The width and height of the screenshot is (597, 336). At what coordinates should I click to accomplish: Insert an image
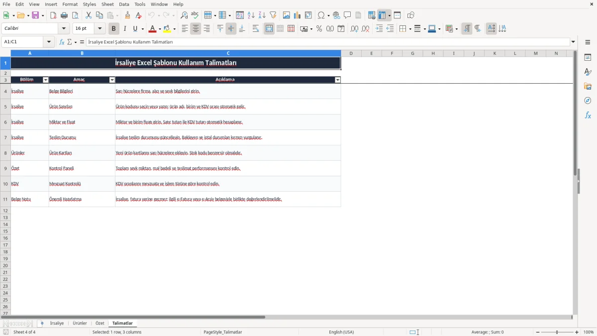coord(287,15)
